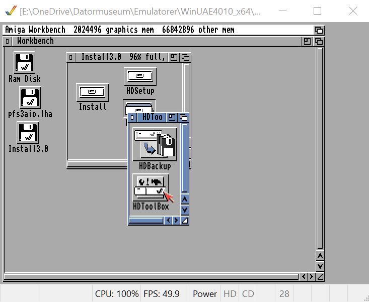369x302 pixels.
Task: Click Workbench window scroll up arrow
Action: click(x=320, y=256)
